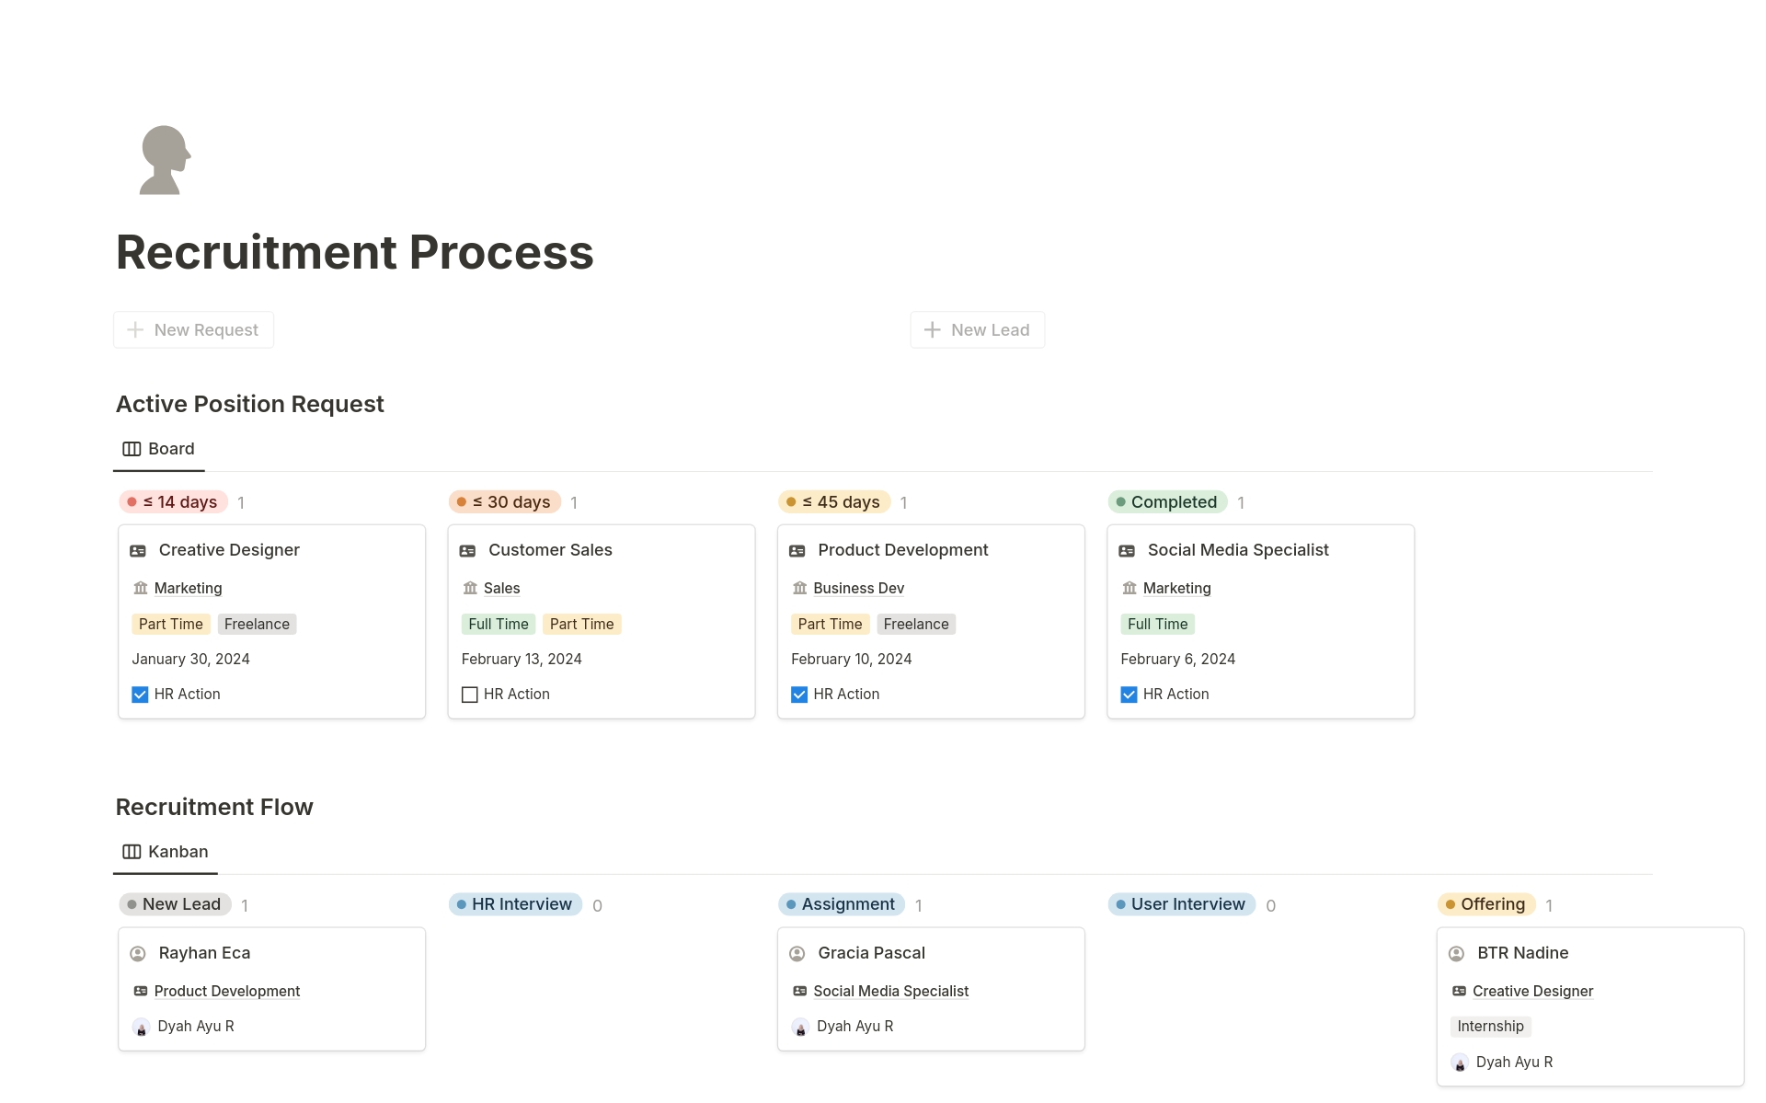
Task: Uncheck HR Action on Social Media Specialist card
Action: pos(1129,695)
